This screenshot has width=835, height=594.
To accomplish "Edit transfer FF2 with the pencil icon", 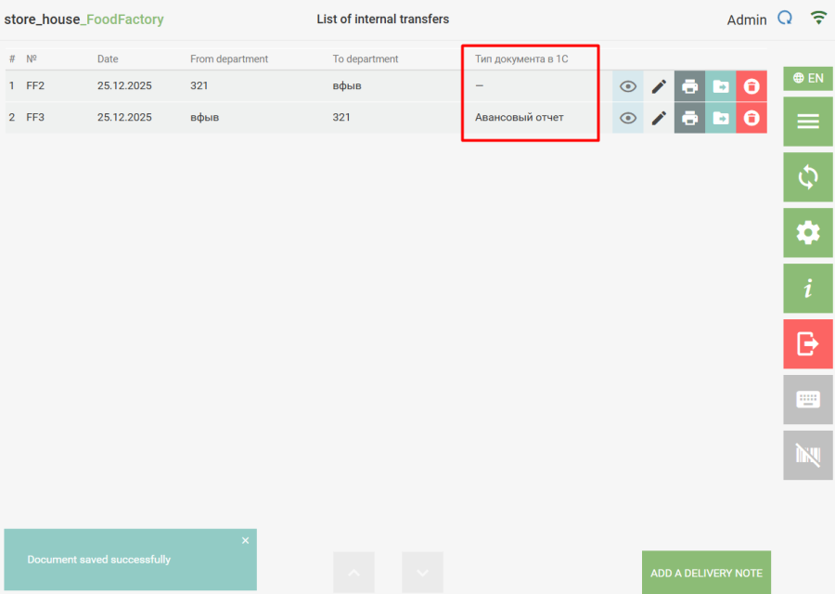I will [x=659, y=86].
